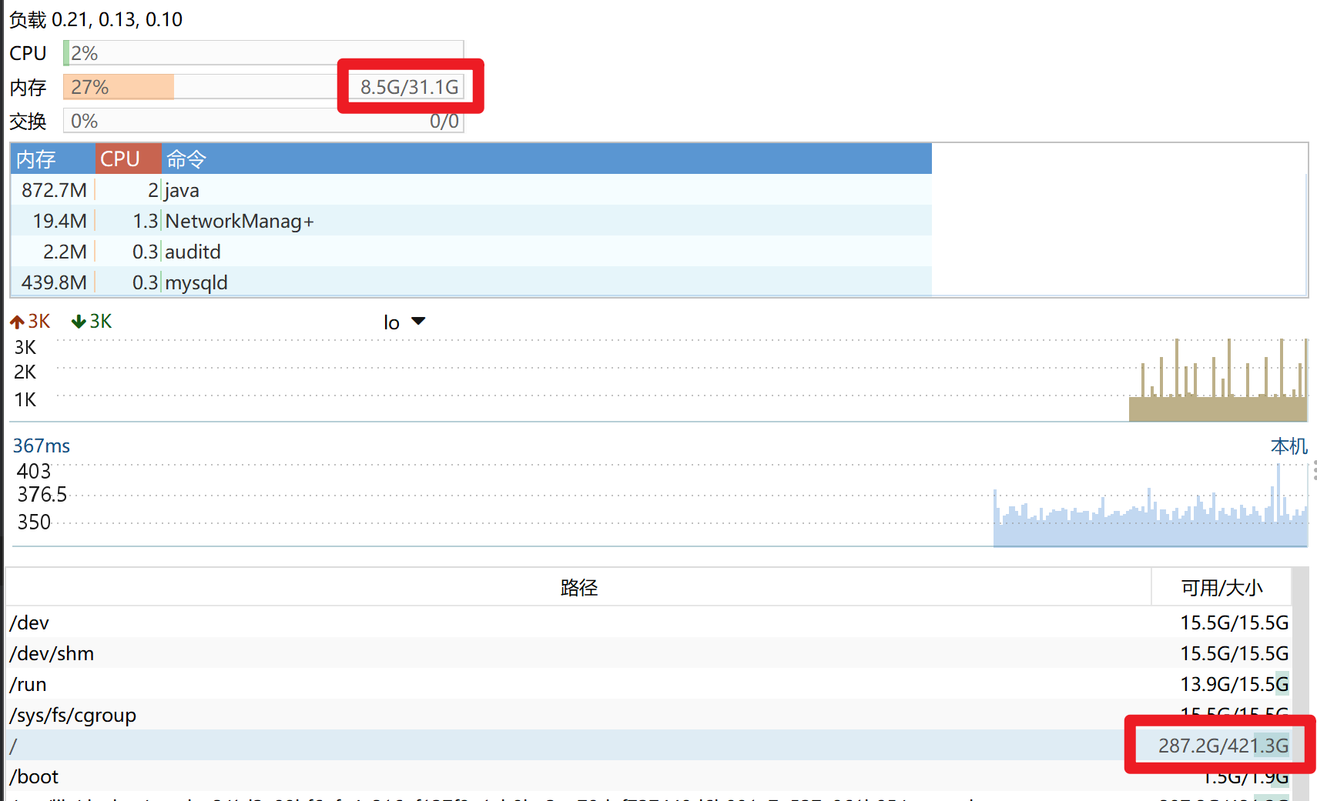The width and height of the screenshot is (1317, 801).
Task: Select the /run disk row
Action: pos(648,684)
